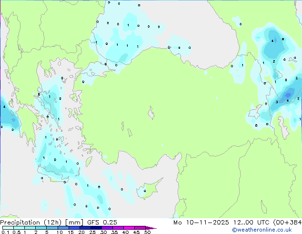
Task: Click the "12..00 UTC" time text
Action: (x=251, y=223)
